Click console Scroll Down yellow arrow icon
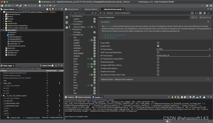Screen dimensions: 213x123 click(172, 97)
